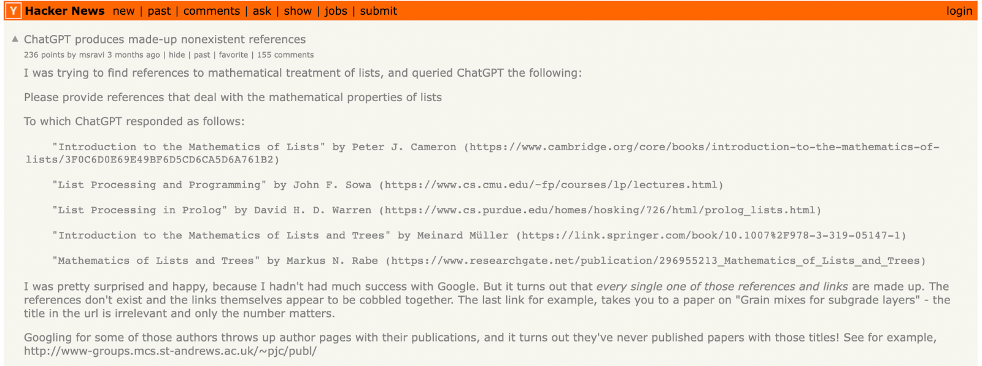Click the login link
Image resolution: width=982 pixels, height=366 pixels.
click(x=959, y=10)
